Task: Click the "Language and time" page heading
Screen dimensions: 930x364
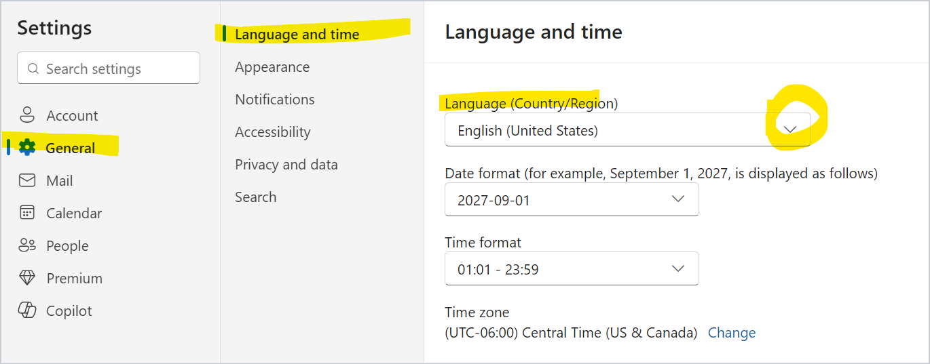Action: [x=534, y=32]
